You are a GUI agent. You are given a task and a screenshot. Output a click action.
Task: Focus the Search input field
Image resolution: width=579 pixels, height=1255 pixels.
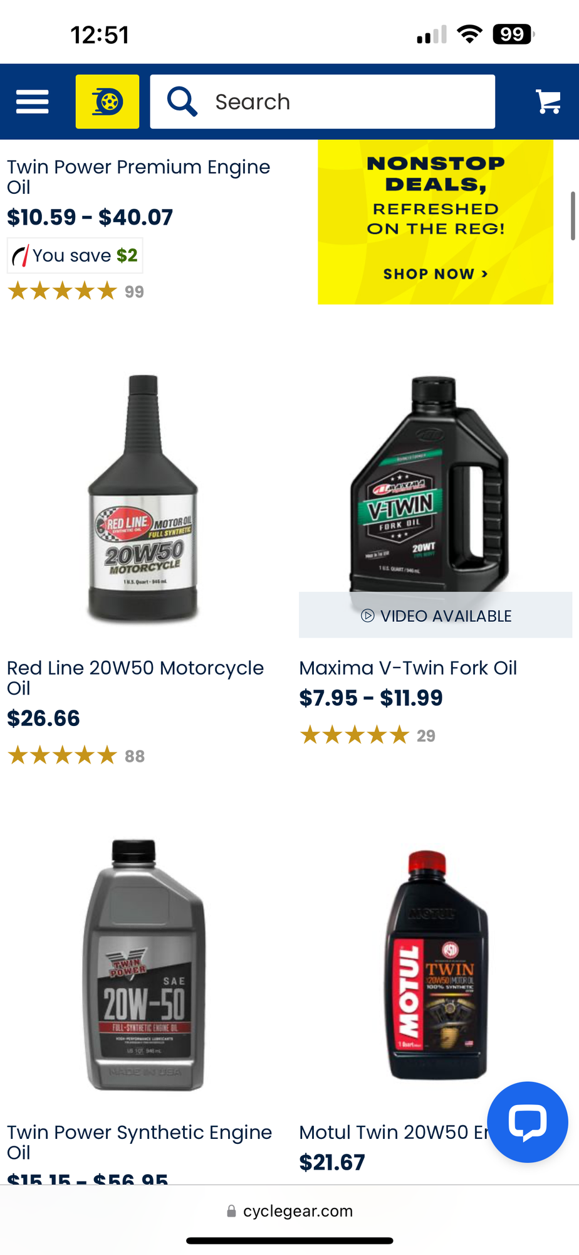pos(322,102)
